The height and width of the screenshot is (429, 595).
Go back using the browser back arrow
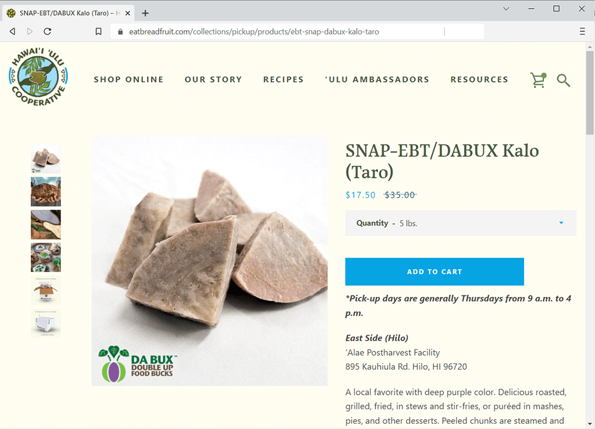click(13, 31)
